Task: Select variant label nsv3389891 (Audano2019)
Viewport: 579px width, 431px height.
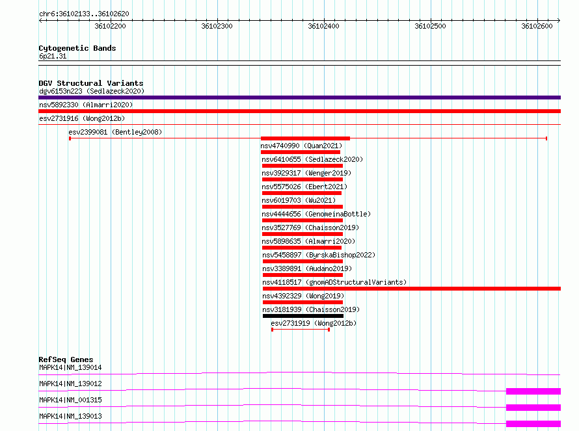Action: point(307,268)
